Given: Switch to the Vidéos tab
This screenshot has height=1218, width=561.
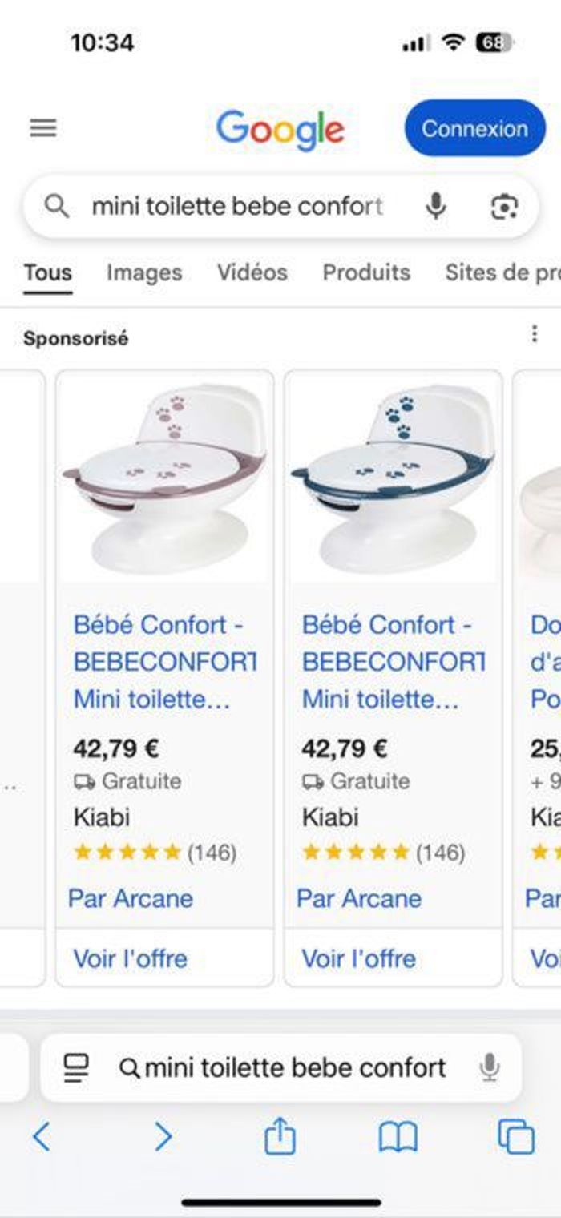Looking at the screenshot, I should [x=252, y=272].
